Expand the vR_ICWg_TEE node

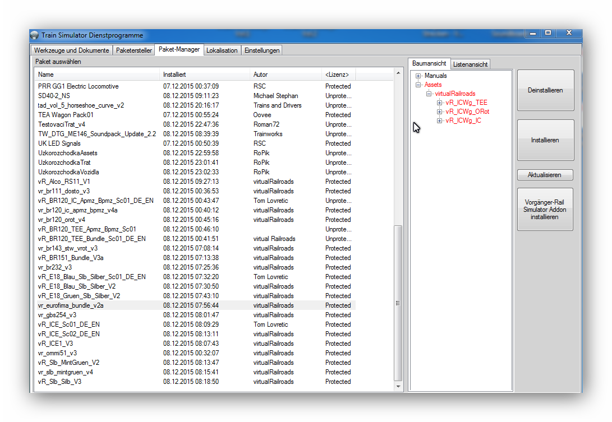[x=439, y=103]
